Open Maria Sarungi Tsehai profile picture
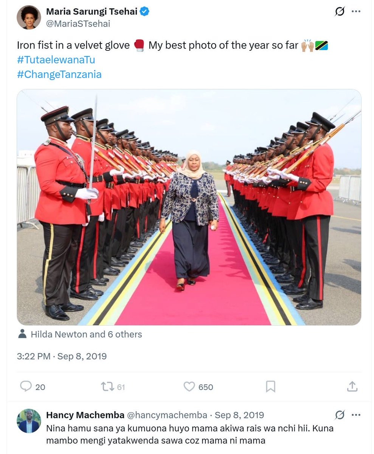Image resolution: width=374 pixels, height=454 pixels. click(29, 17)
